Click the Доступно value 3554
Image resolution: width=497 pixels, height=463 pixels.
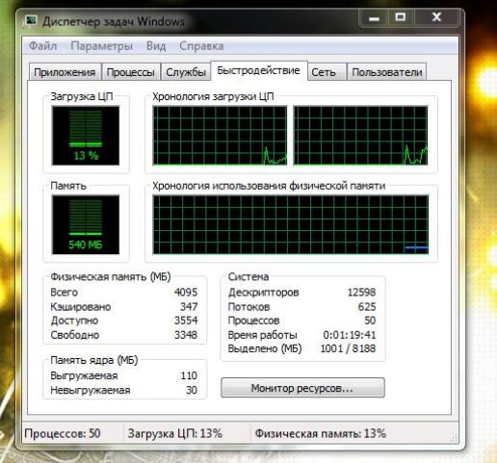(x=186, y=321)
